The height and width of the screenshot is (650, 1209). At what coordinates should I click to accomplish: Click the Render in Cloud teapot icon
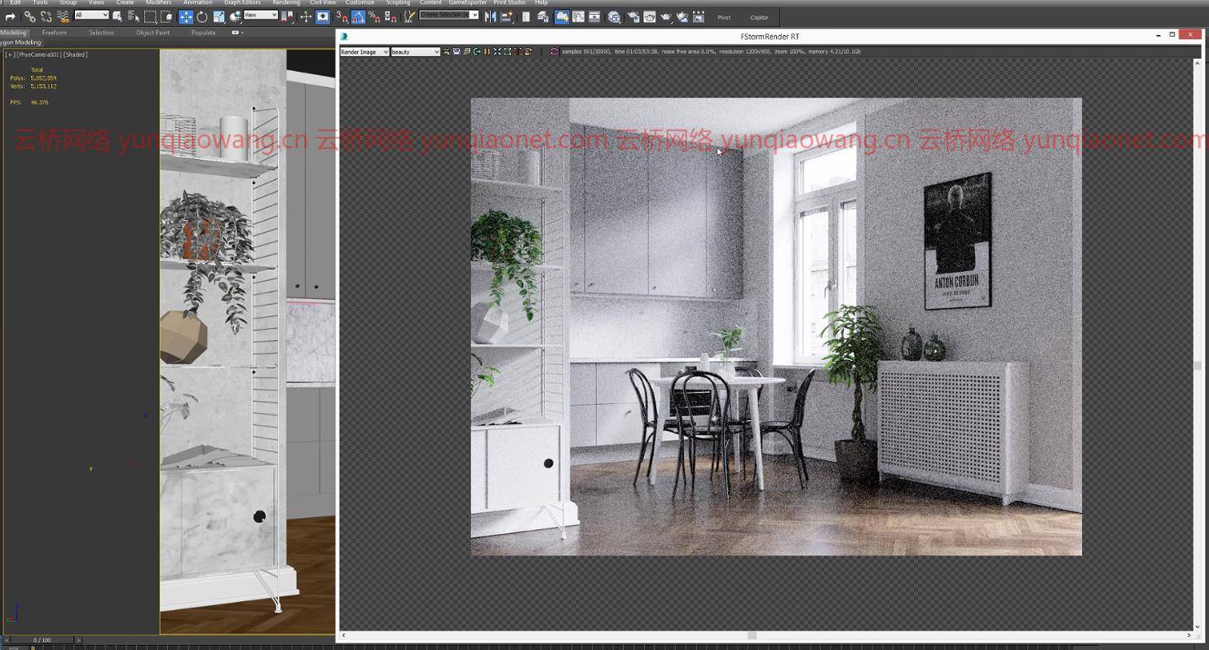[x=682, y=16]
